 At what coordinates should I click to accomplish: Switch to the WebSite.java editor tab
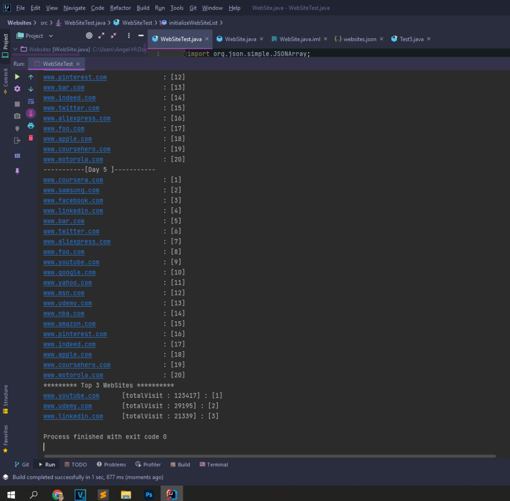(241, 39)
